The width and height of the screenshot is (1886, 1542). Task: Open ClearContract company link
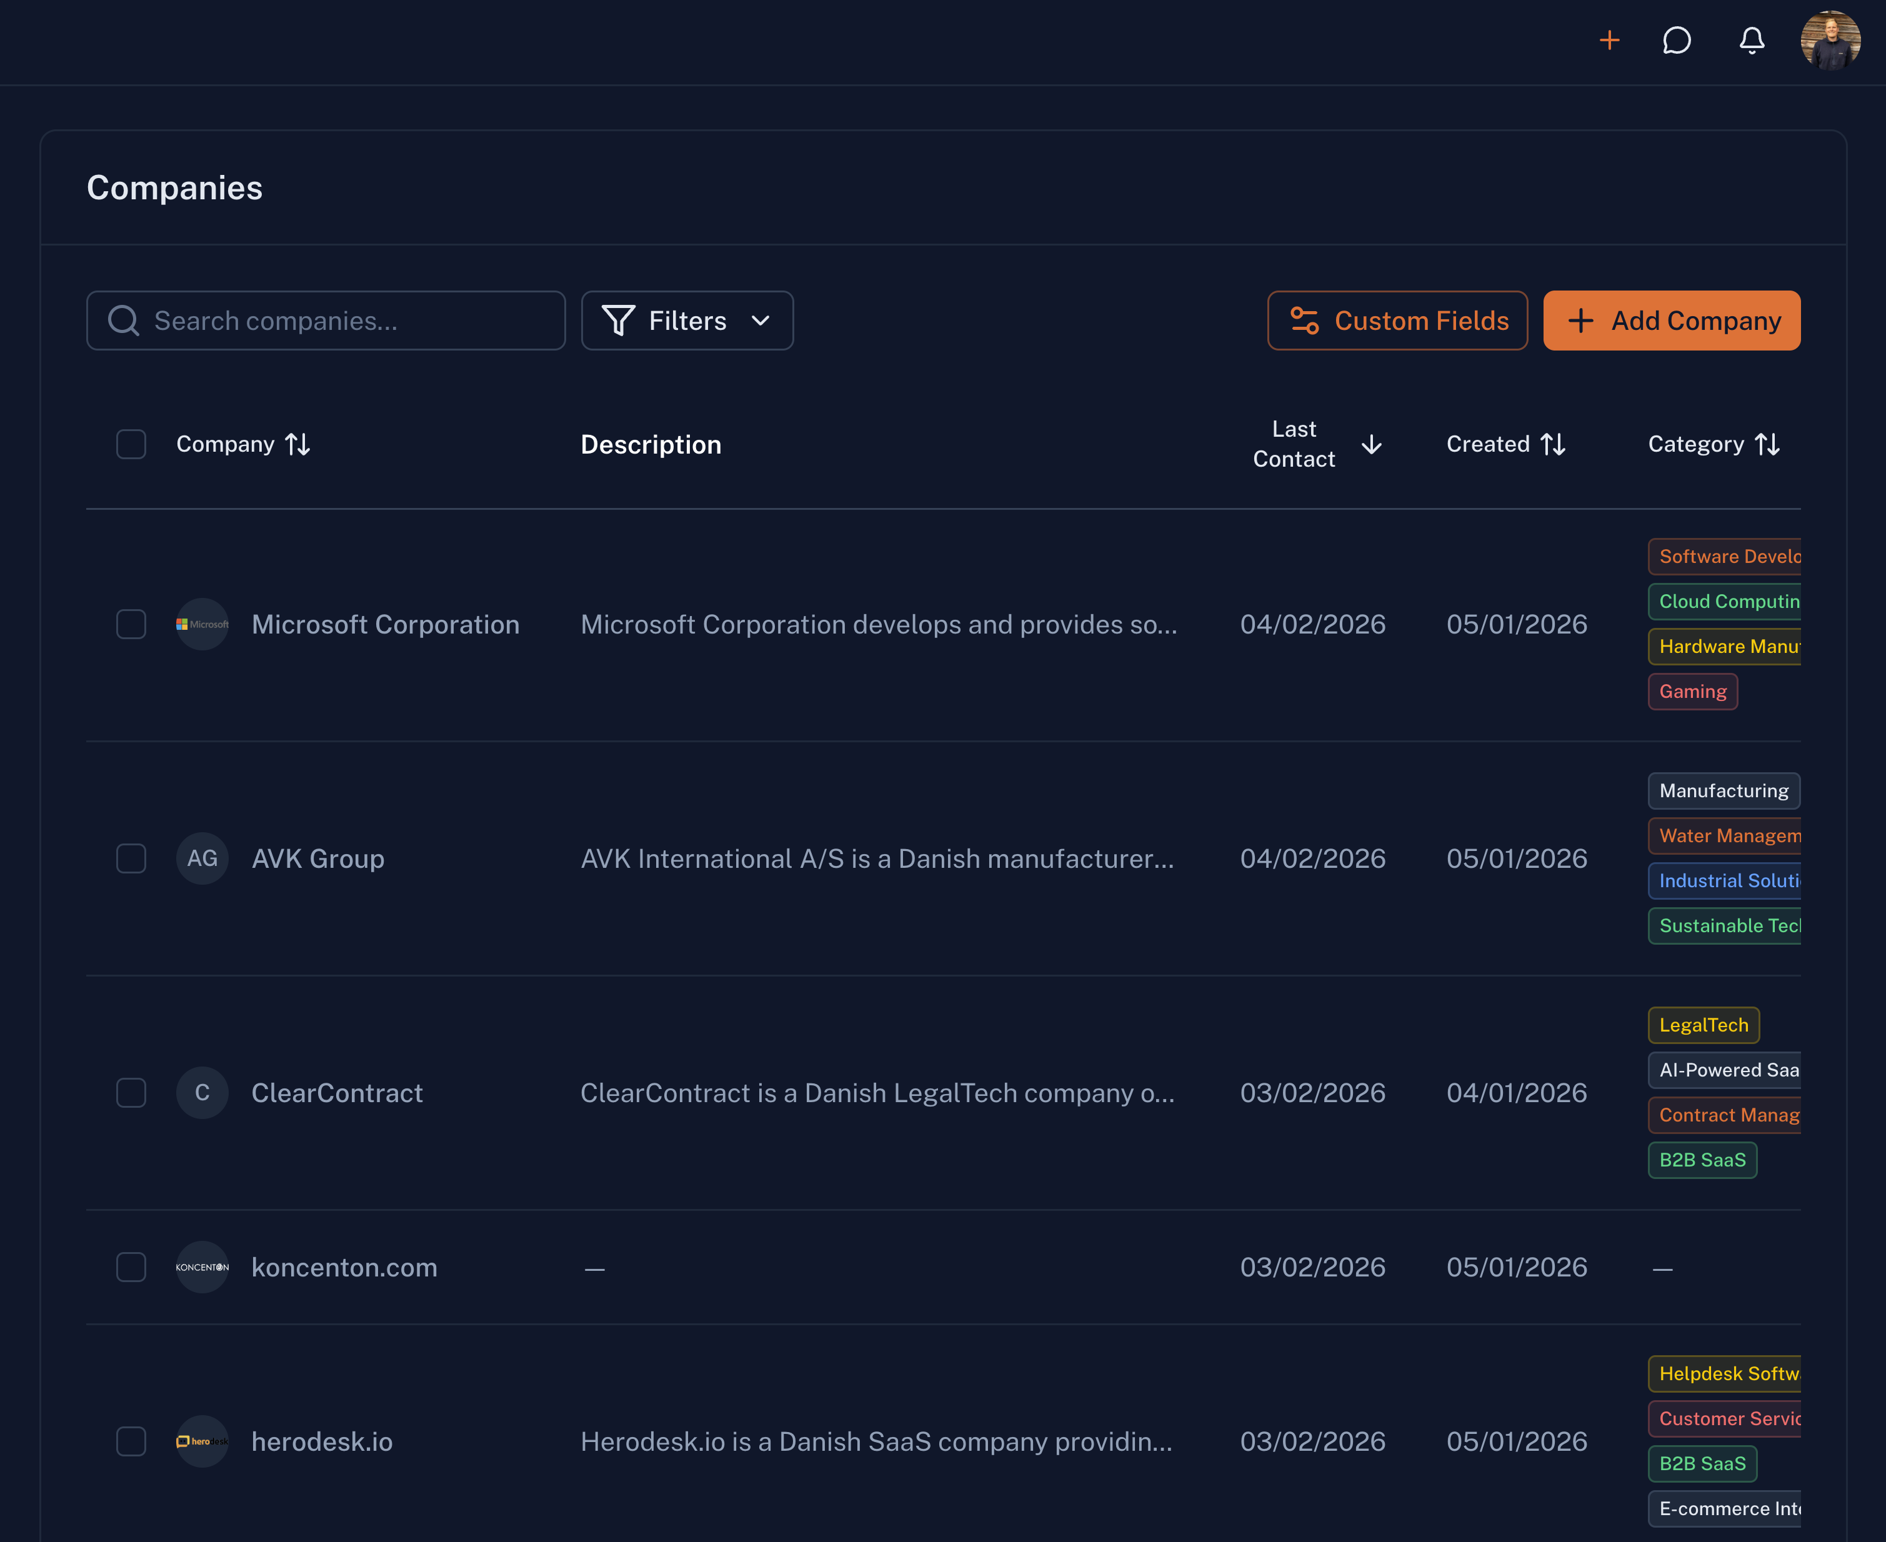[337, 1093]
